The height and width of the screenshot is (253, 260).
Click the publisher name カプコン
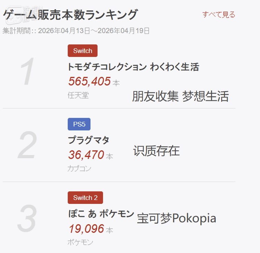79,169
